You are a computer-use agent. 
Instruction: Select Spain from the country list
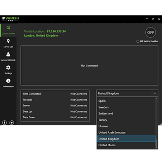126,101
